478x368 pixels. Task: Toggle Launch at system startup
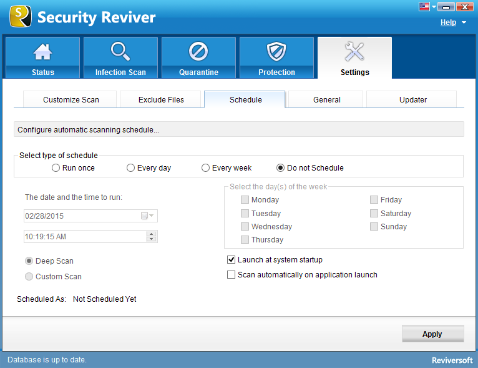pyautogui.click(x=231, y=260)
